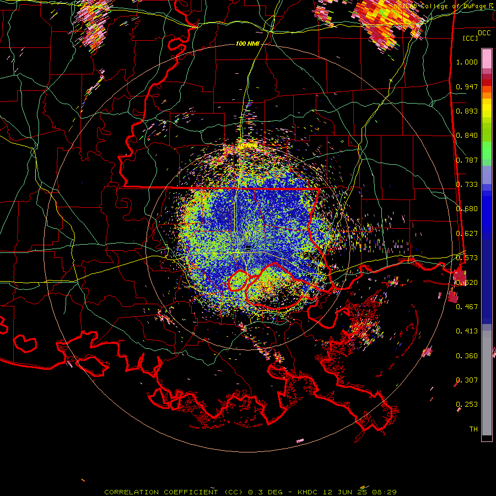The width and height of the screenshot is (496, 496).
Task: Click the TH threshold label on the legend
Action: pos(473,429)
